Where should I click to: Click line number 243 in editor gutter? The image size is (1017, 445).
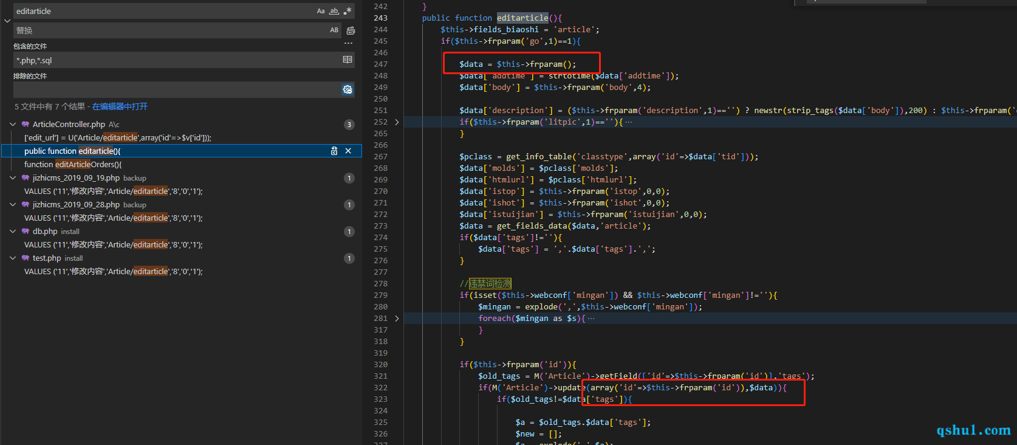pyautogui.click(x=380, y=18)
